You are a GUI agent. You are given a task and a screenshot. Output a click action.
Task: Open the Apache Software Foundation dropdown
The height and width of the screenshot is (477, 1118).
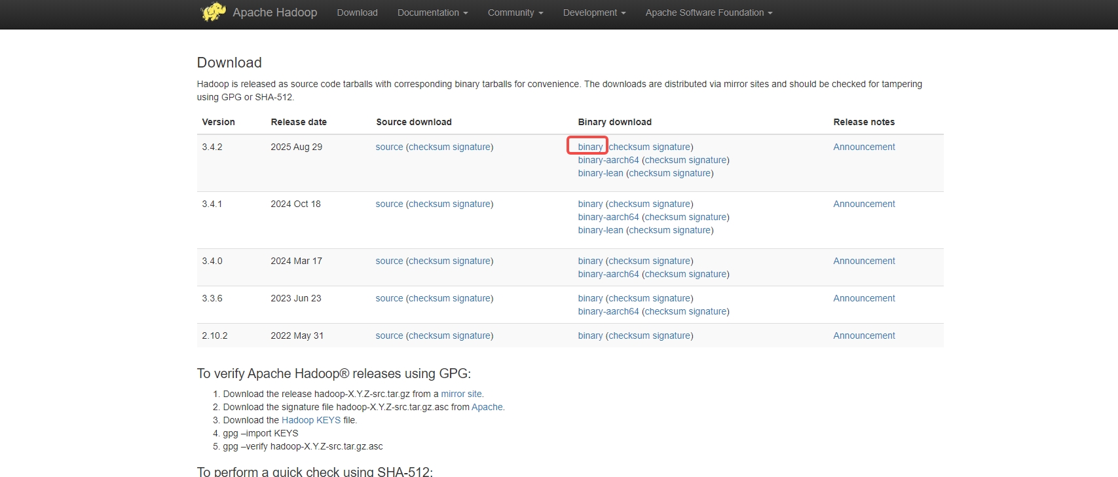709,12
